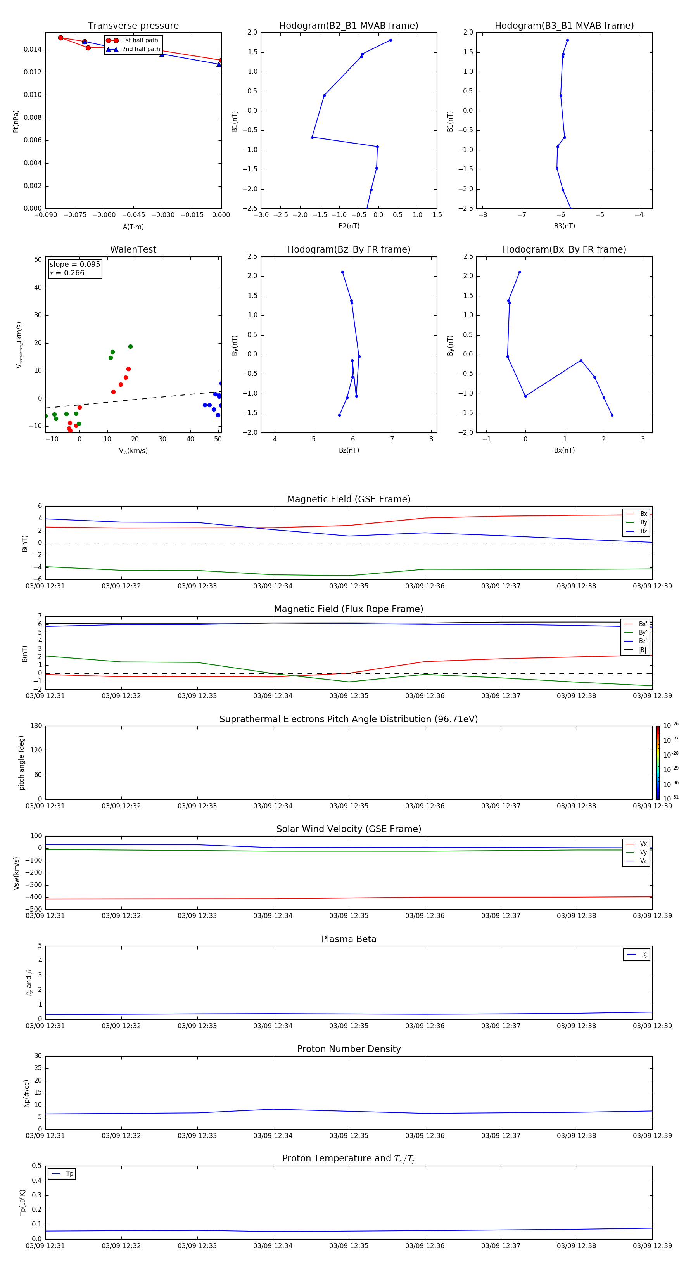Image resolution: width=698 pixels, height=1280 pixels.
Task: Click the empty pitch angle distribution plot
Action: pyautogui.click(x=349, y=762)
